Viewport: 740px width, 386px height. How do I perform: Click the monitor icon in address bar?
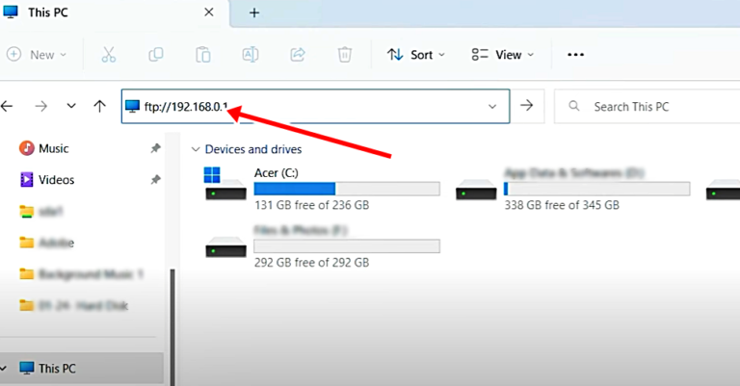[x=133, y=106]
